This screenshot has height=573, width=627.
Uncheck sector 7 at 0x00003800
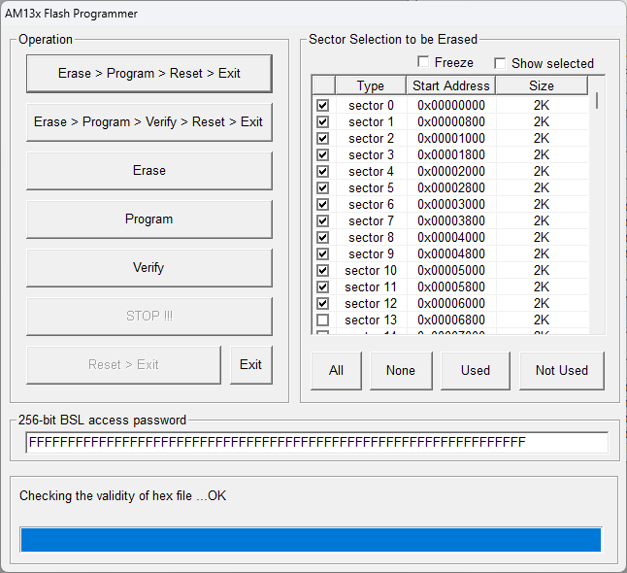(322, 220)
